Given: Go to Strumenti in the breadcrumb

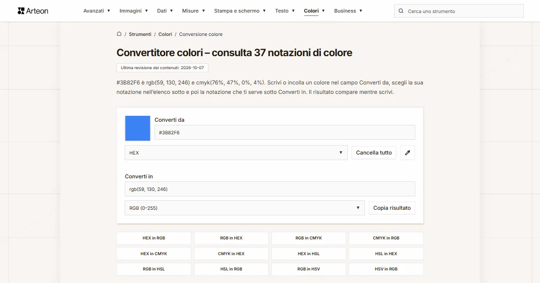Looking at the screenshot, I should click(140, 34).
